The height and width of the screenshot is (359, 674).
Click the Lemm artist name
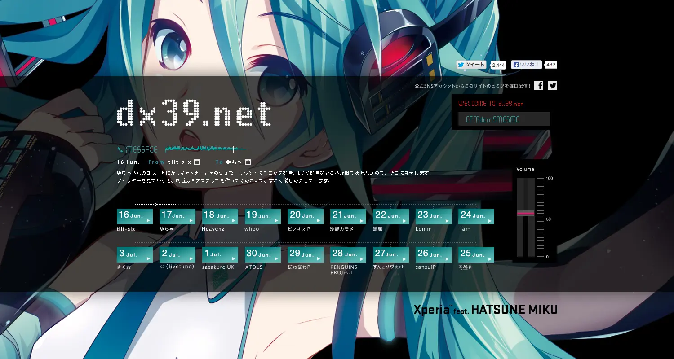pos(424,229)
